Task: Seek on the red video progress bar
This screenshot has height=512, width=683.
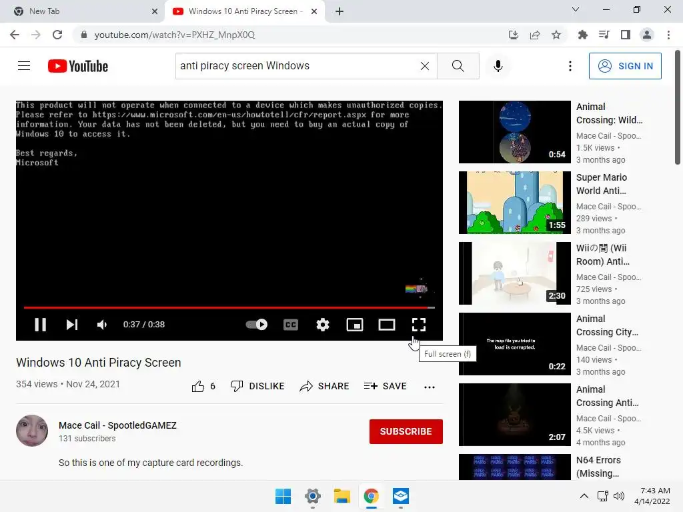Action: click(x=229, y=307)
